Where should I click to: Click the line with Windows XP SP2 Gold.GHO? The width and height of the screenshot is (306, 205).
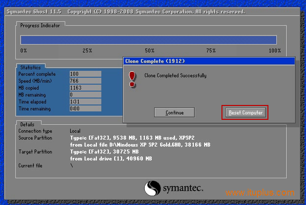coord(140,145)
